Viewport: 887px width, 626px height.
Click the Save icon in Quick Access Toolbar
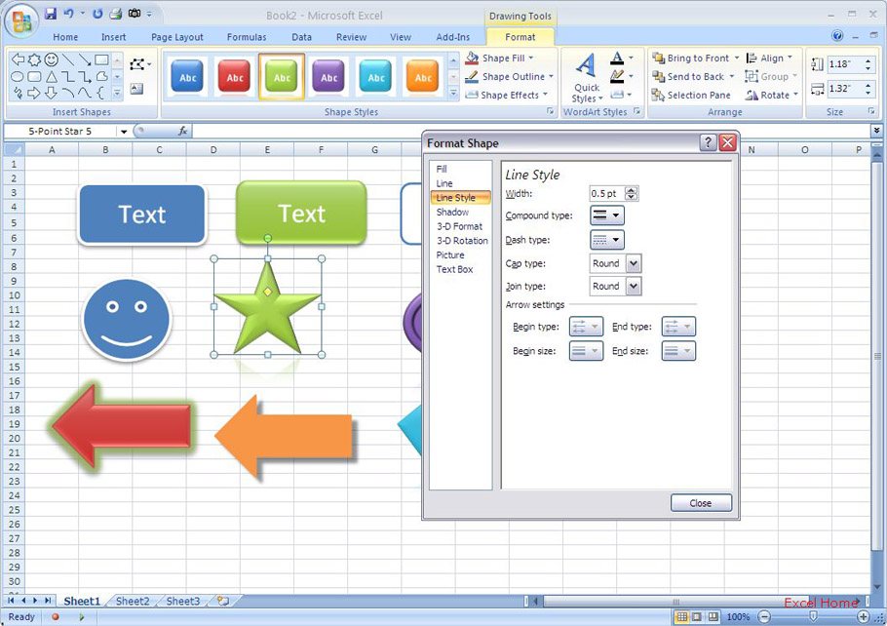(50, 15)
